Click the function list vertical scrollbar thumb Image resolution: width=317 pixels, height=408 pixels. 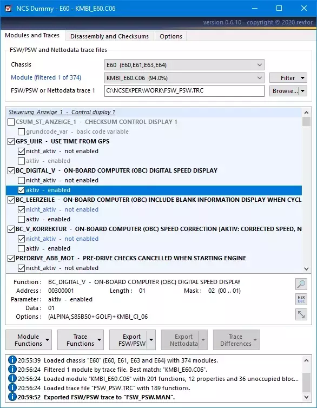point(306,122)
